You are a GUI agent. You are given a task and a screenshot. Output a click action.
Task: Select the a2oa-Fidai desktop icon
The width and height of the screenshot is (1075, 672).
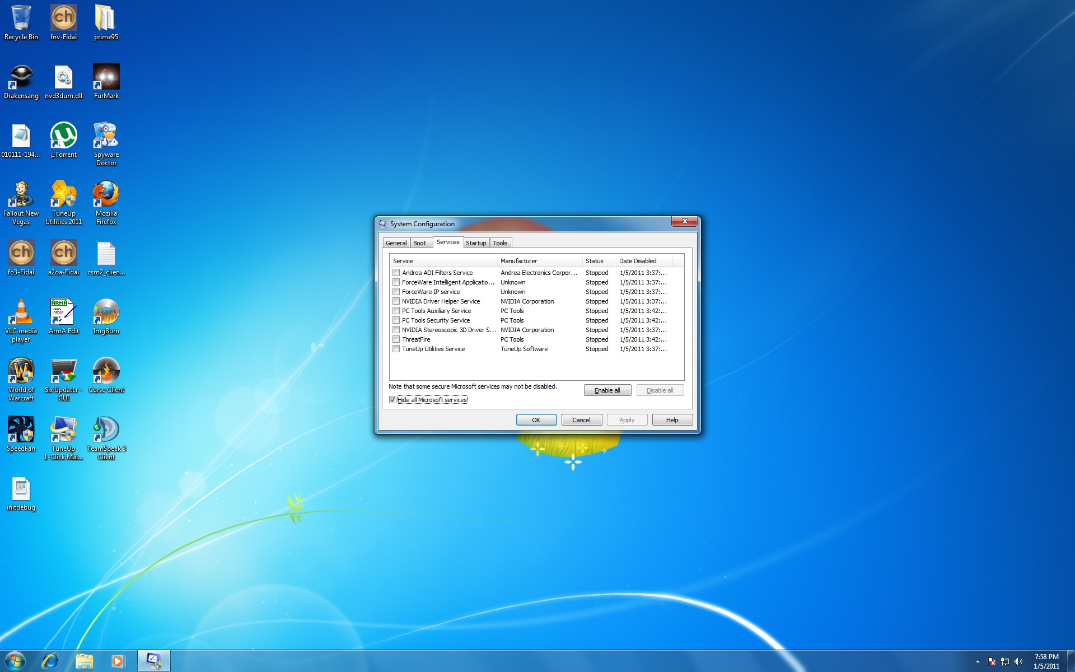64,258
